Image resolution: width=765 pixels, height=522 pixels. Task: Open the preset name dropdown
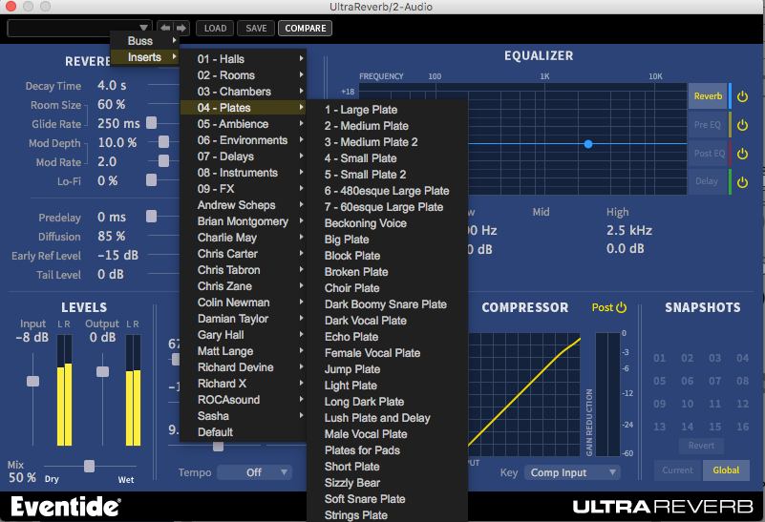79,28
